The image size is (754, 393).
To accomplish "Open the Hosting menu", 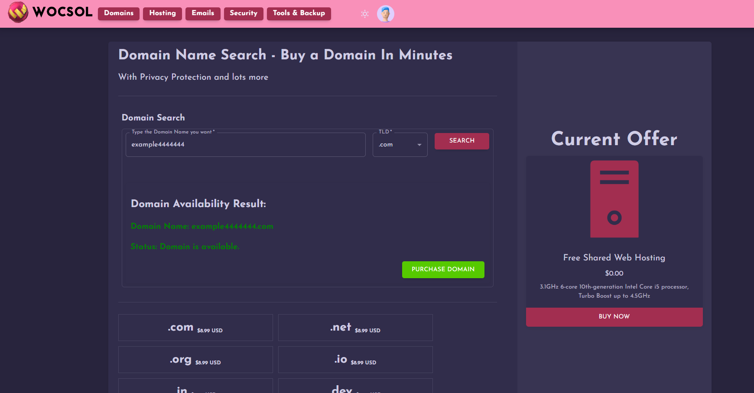I will [162, 13].
